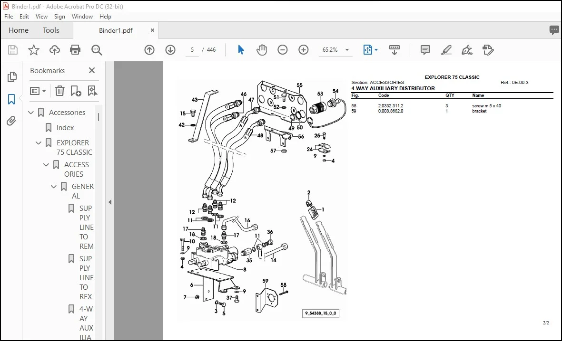Click the diagram reference 9_54388_15_0_0 box
The width and height of the screenshot is (562, 341).
point(320,313)
